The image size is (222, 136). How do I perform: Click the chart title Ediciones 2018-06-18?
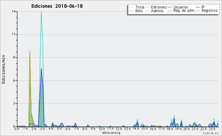coord(57,6)
